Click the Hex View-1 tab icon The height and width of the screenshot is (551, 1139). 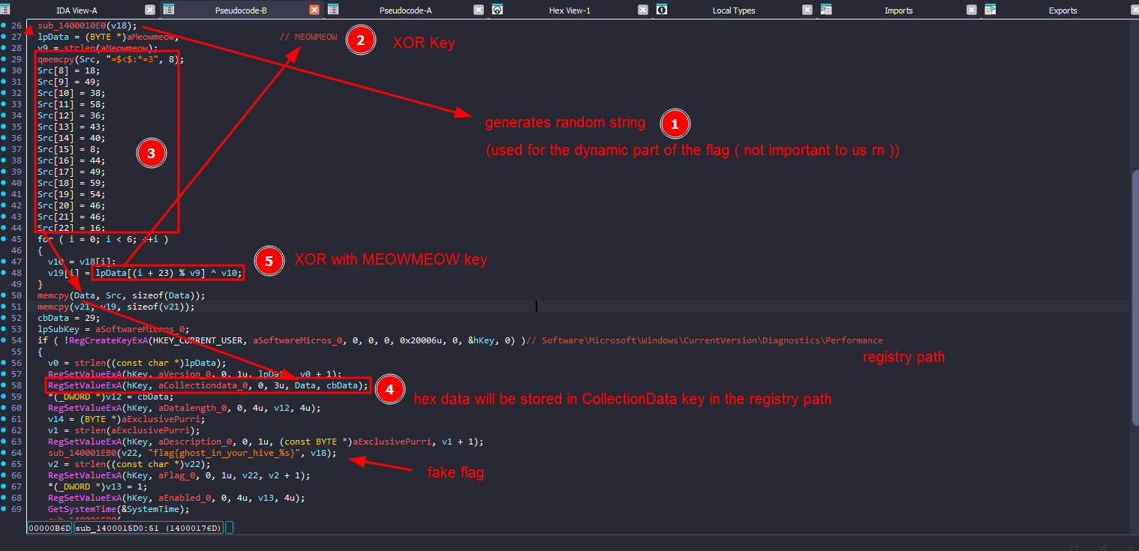[x=497, y=10]
